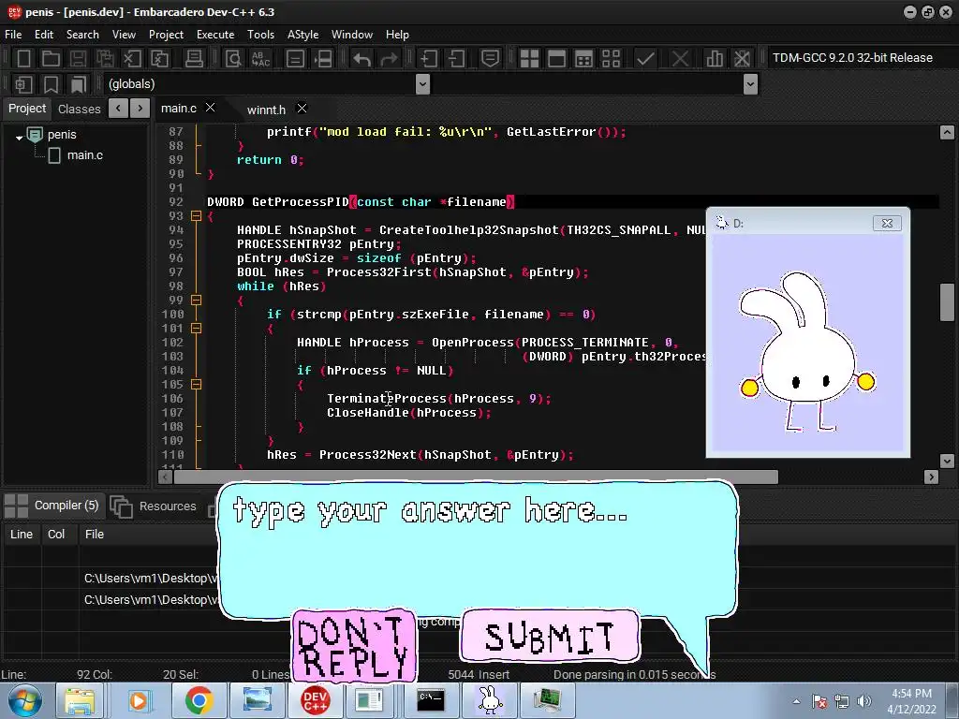Open the empty function list dropdown

click(x=750, y=83)
